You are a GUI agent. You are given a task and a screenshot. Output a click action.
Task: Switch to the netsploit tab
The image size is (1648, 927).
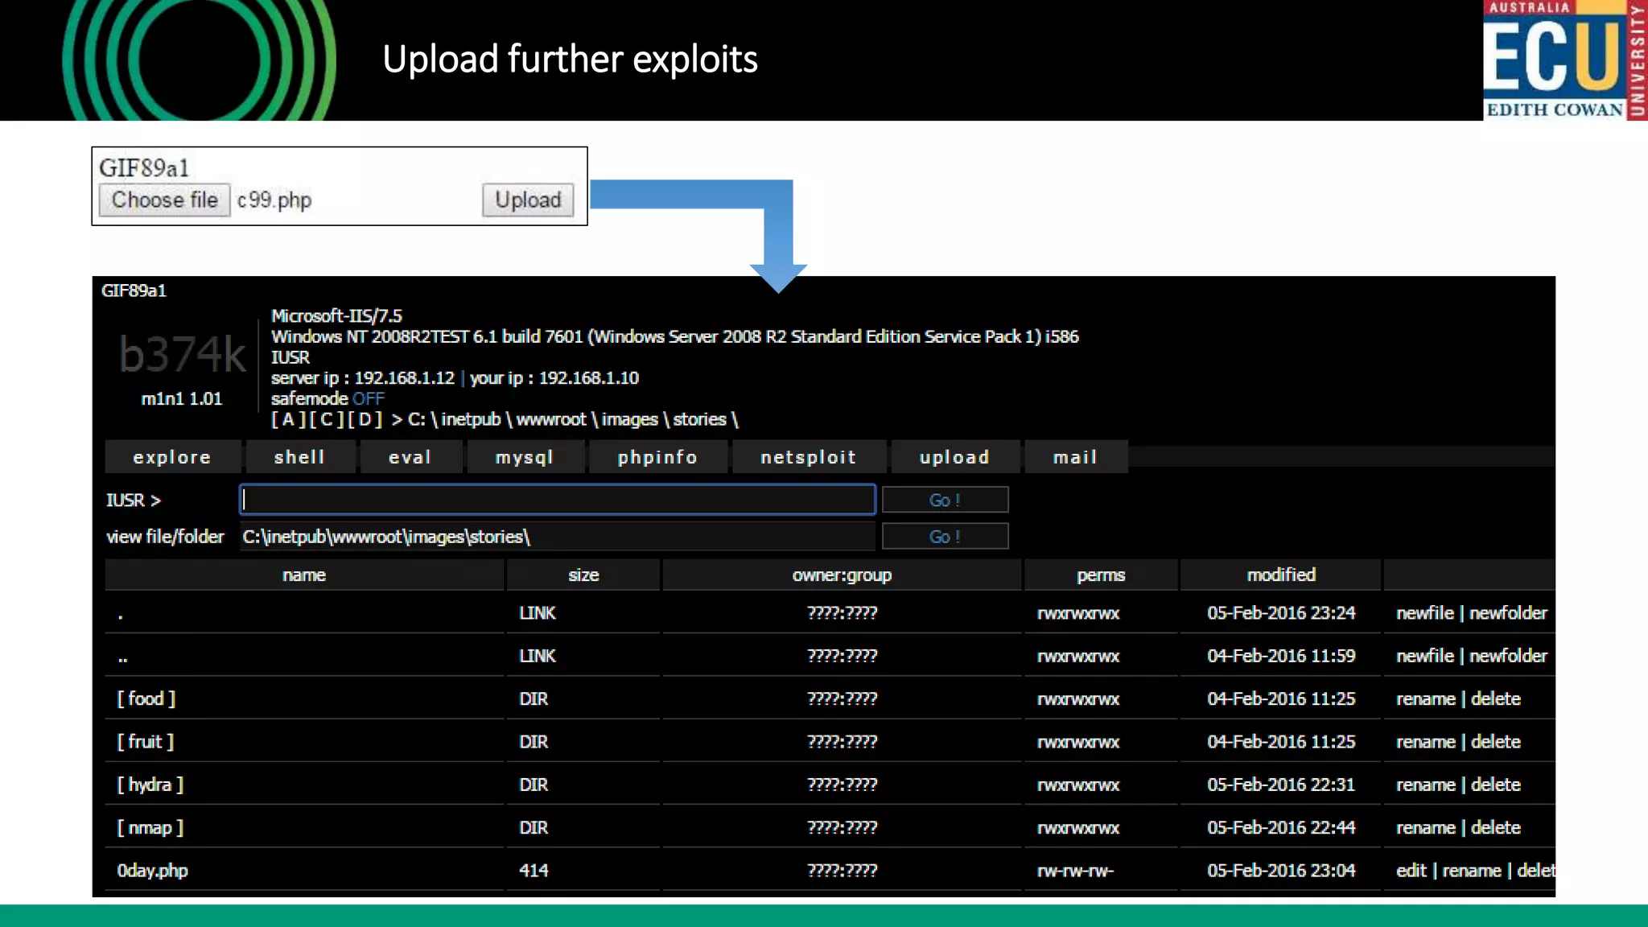(x=809, y=457)
